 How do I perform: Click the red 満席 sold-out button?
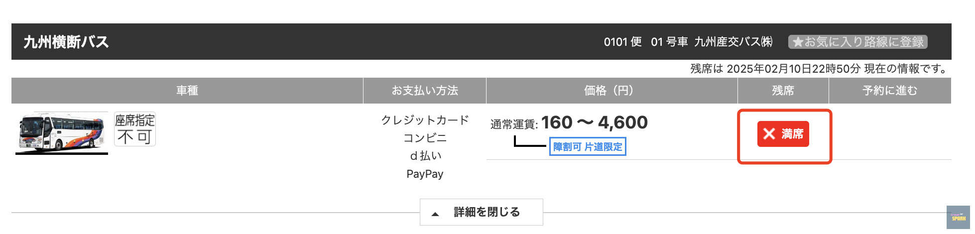(x=783, y=134)
